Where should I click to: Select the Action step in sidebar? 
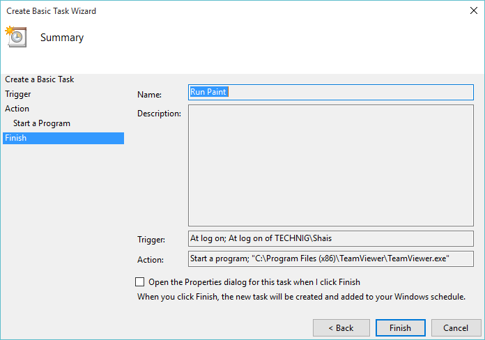click(x=17, y=109)
